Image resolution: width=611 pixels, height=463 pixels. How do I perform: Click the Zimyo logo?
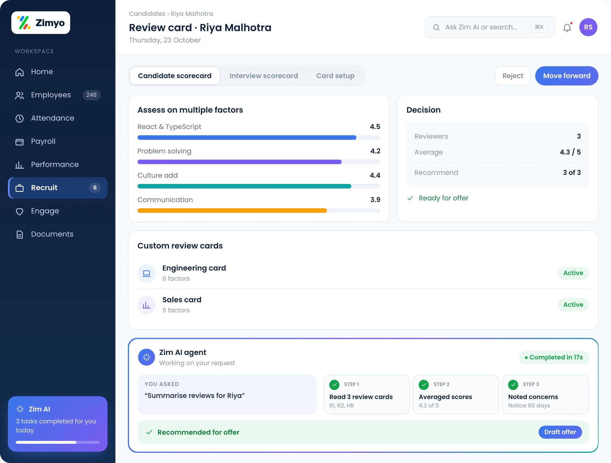[x=41, y=23]
